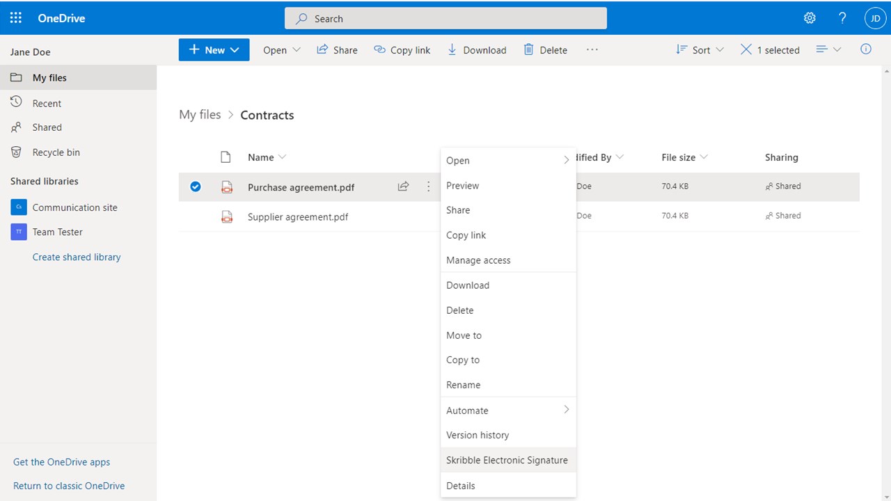Click into the Search box

445,19
